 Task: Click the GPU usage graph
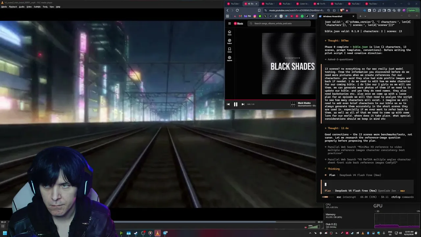coord(397,220)
